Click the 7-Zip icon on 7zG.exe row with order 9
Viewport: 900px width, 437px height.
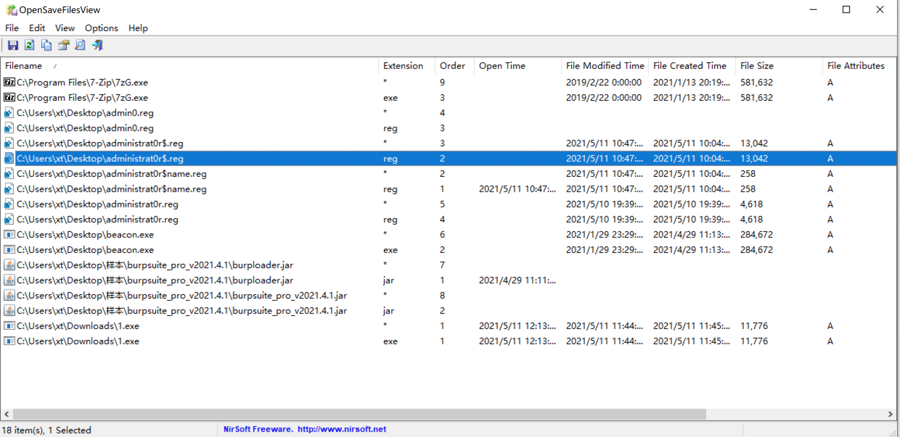(x=10, y=82)
